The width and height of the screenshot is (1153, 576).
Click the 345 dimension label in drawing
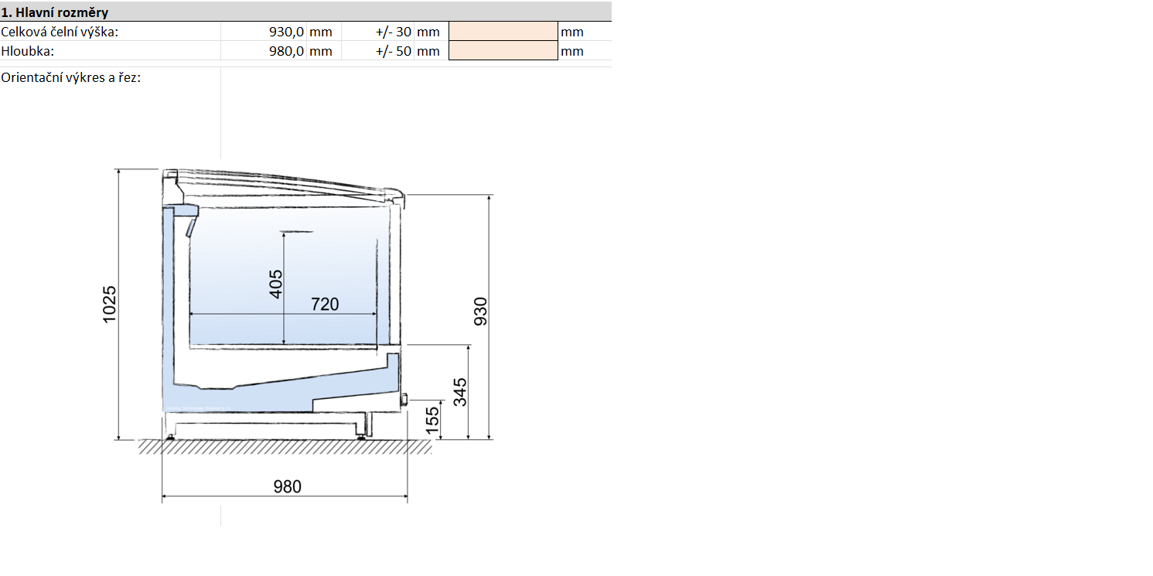pos(460,393)
